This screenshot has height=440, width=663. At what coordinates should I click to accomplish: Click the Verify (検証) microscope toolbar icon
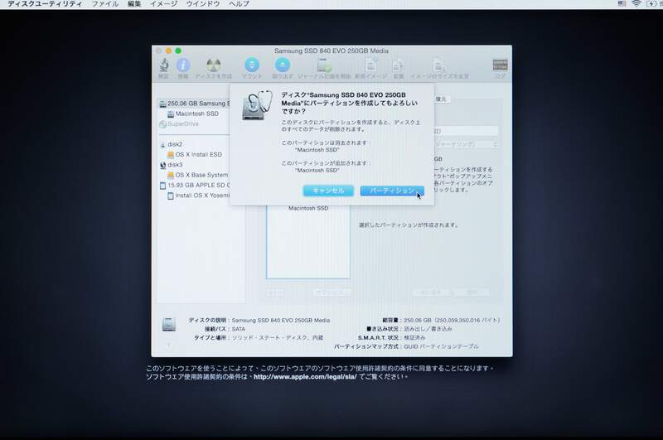(x=164, y=65)
